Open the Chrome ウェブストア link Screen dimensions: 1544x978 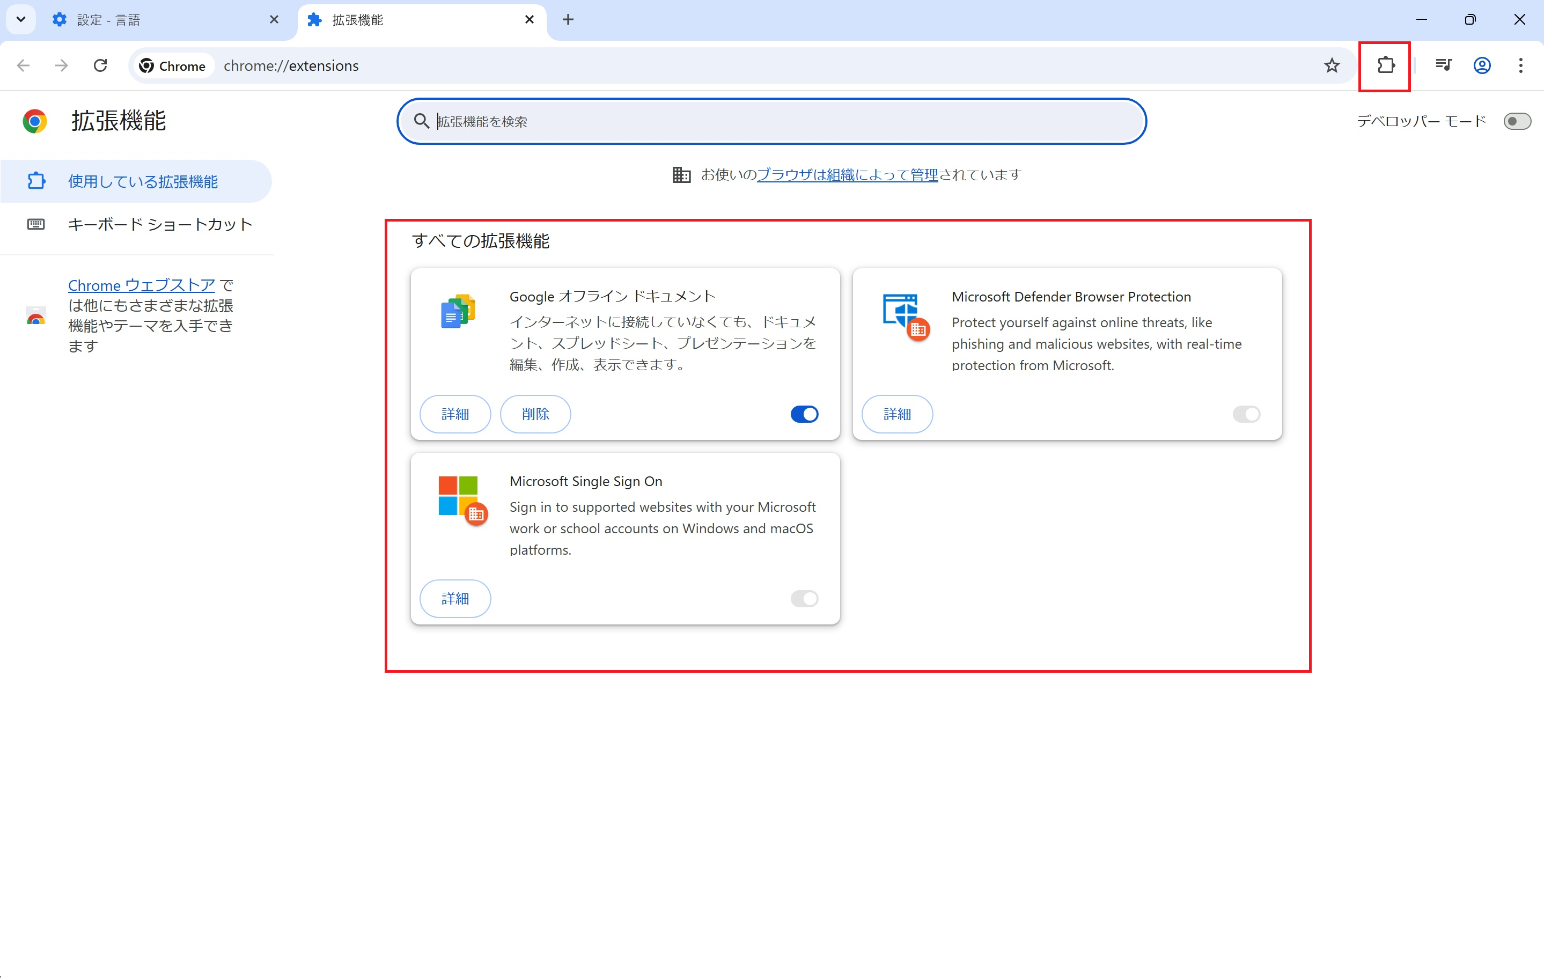[141, 285]
